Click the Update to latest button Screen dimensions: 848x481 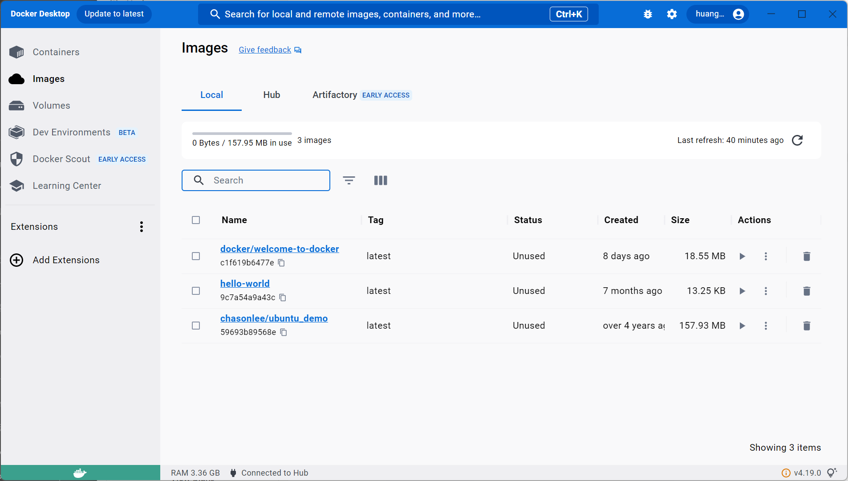pyautogui.click(x=114, y=14)
